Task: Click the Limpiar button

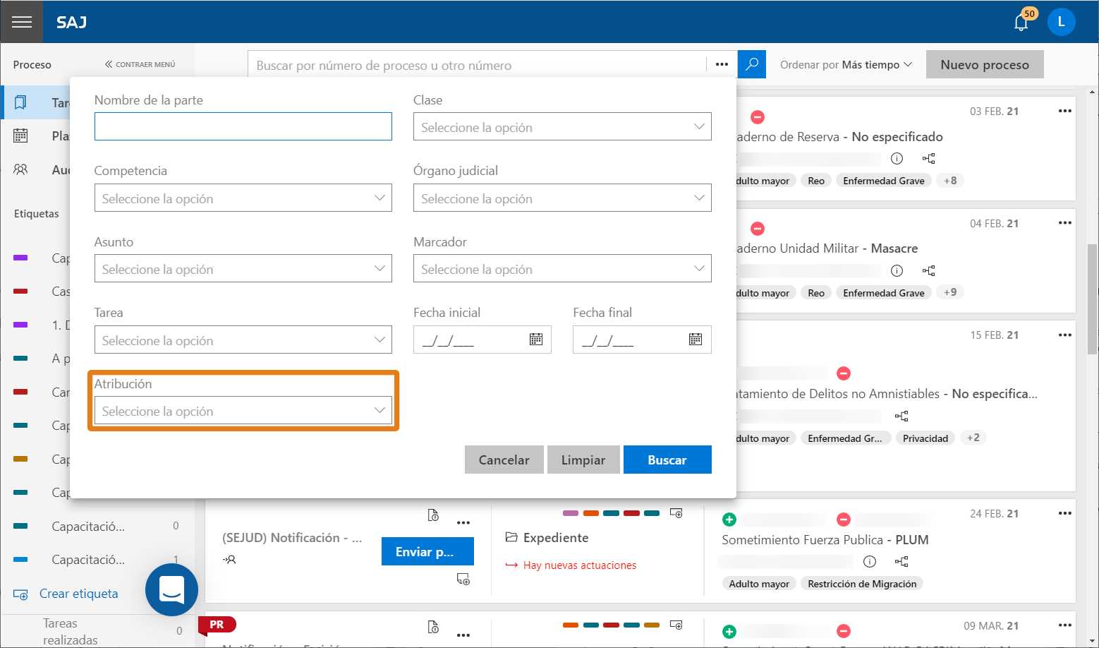Action: pos(583,460)
